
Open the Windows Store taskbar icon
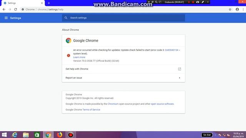37,135
